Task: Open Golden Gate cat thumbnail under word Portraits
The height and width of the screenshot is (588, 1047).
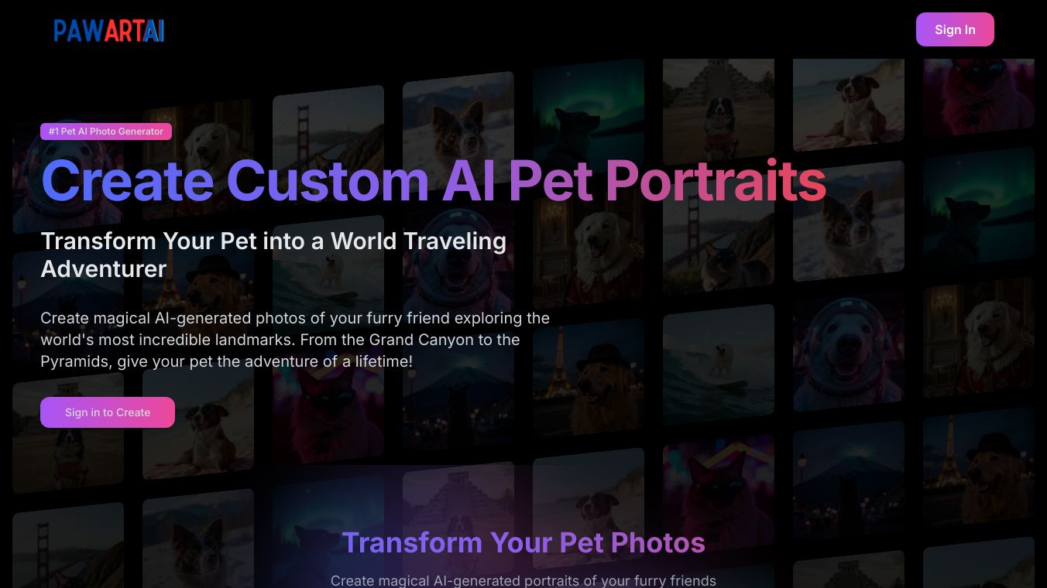Action: 719,236
